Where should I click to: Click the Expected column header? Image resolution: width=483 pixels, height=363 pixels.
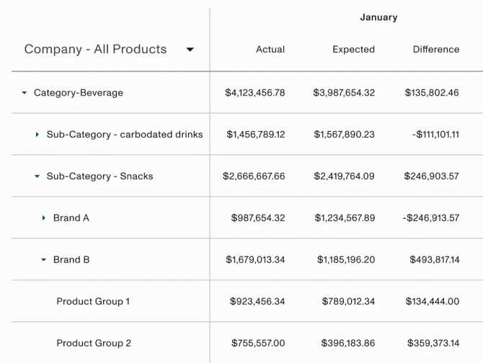coord(353,50)
